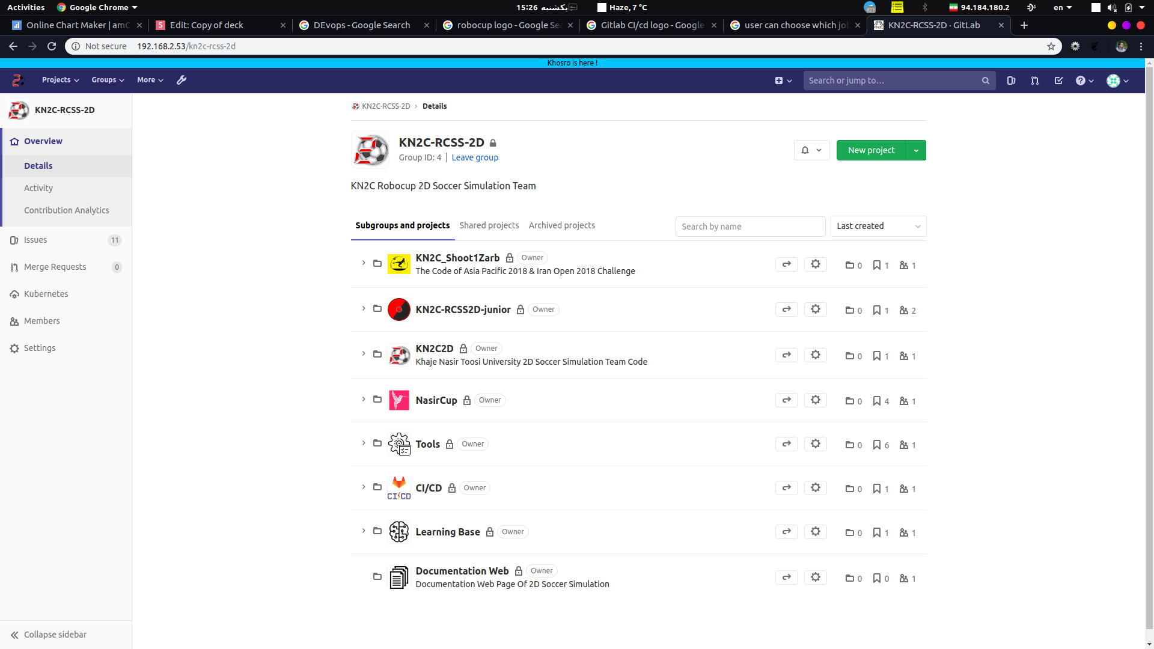The image size is (1154, 649).
Task: Click the Search by name field
Action: click(750, 227)
